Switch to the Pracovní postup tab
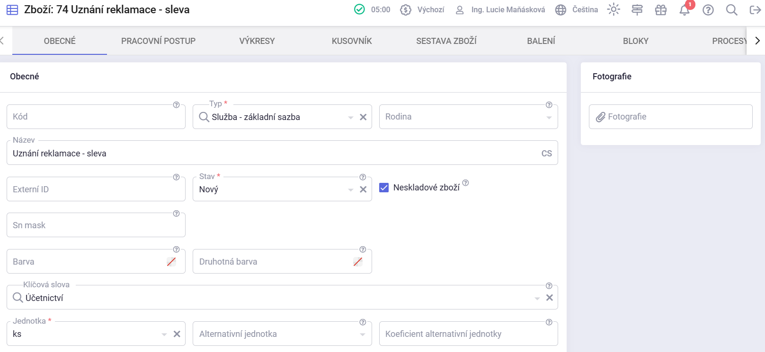Image resolution: width=765 pixels, height=352 pixels. [158, 41]
